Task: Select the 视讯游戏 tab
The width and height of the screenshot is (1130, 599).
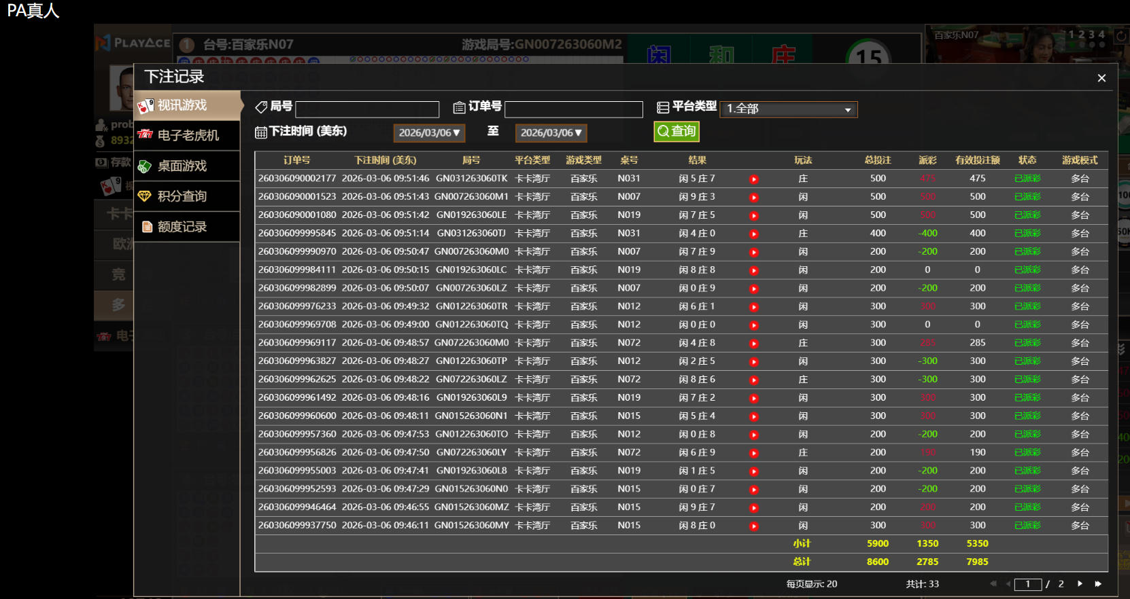Action: 187,105
